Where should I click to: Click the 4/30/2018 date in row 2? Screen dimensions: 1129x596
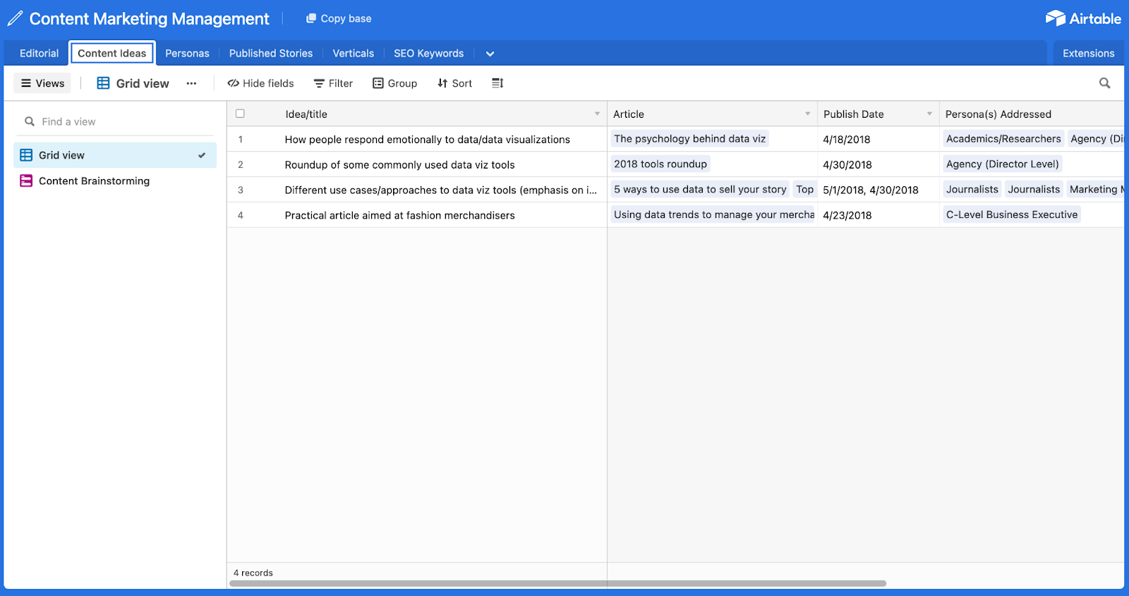click(x=879, y=164)
